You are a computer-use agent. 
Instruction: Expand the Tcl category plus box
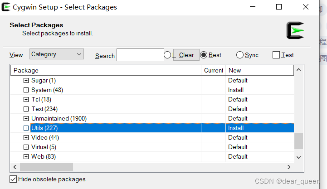click(26, 100)
